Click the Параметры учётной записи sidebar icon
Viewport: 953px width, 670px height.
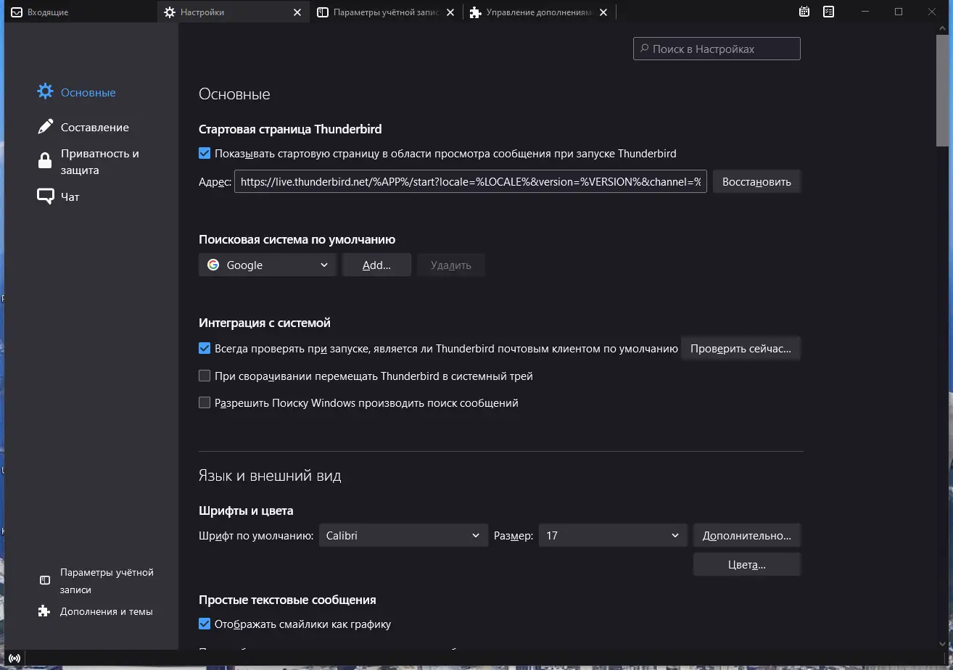tap(45, 580)
